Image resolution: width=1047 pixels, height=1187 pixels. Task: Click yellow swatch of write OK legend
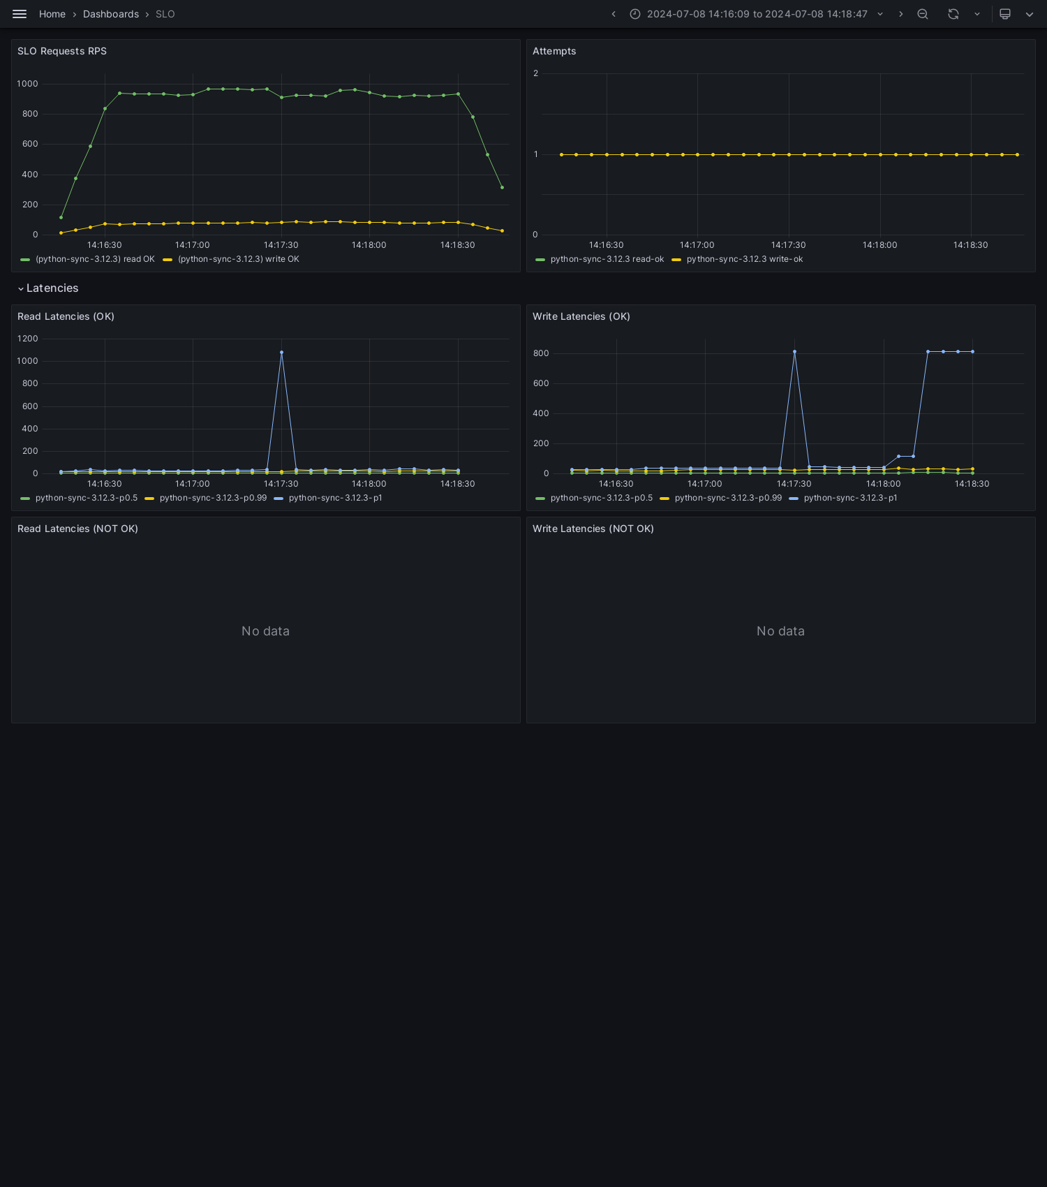168,260
